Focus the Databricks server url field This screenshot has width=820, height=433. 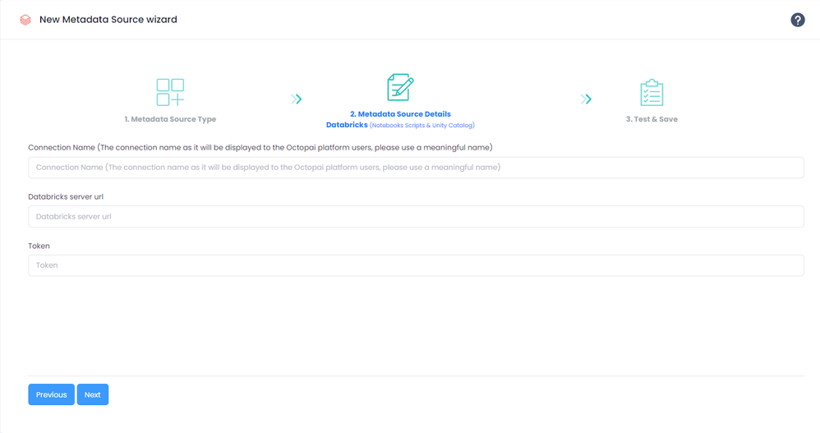tap(416, 217)
